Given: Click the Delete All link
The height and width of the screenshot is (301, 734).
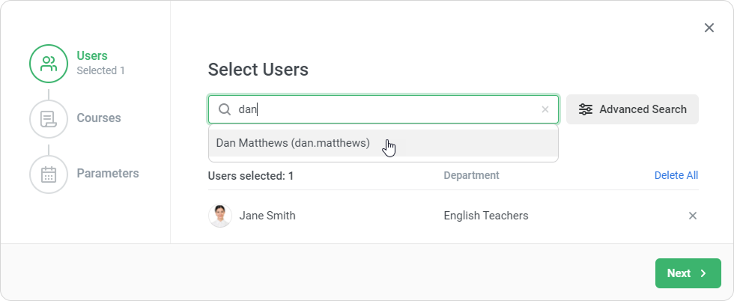Looking at the screenshot, I should click(676, 175).
